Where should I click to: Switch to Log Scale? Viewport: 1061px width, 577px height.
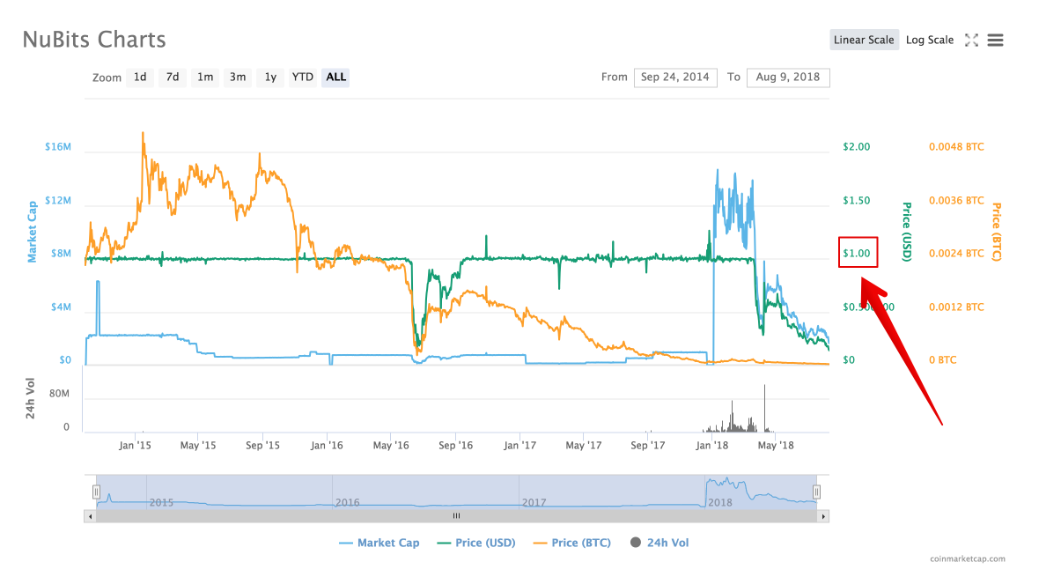click(930, 40)
